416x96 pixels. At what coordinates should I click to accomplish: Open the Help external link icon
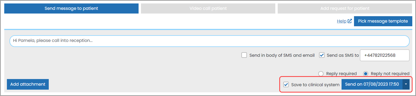[350, 21]
